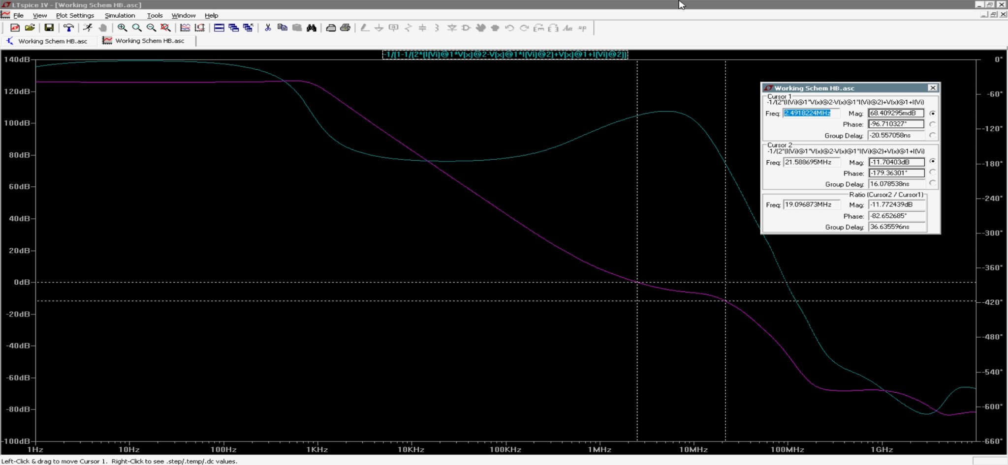Click Cursor 1 Group Delay value -20.557058ns
Screen dimensions: 1008x465
pyautogui.click(x=896, y=135)
